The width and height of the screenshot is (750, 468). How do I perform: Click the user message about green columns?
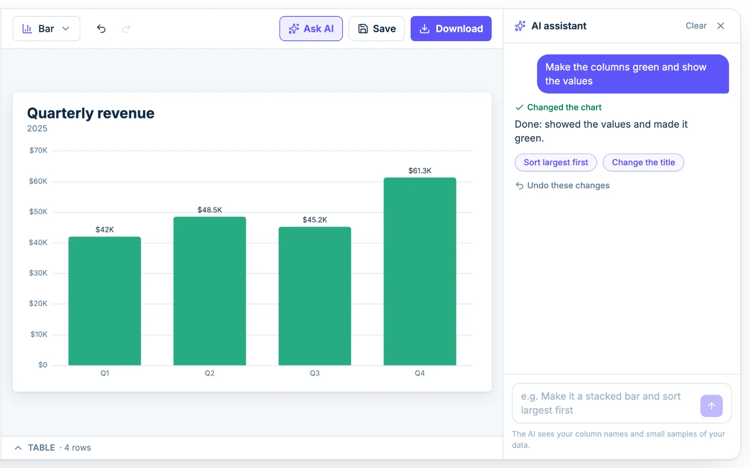tap(633, 74)
